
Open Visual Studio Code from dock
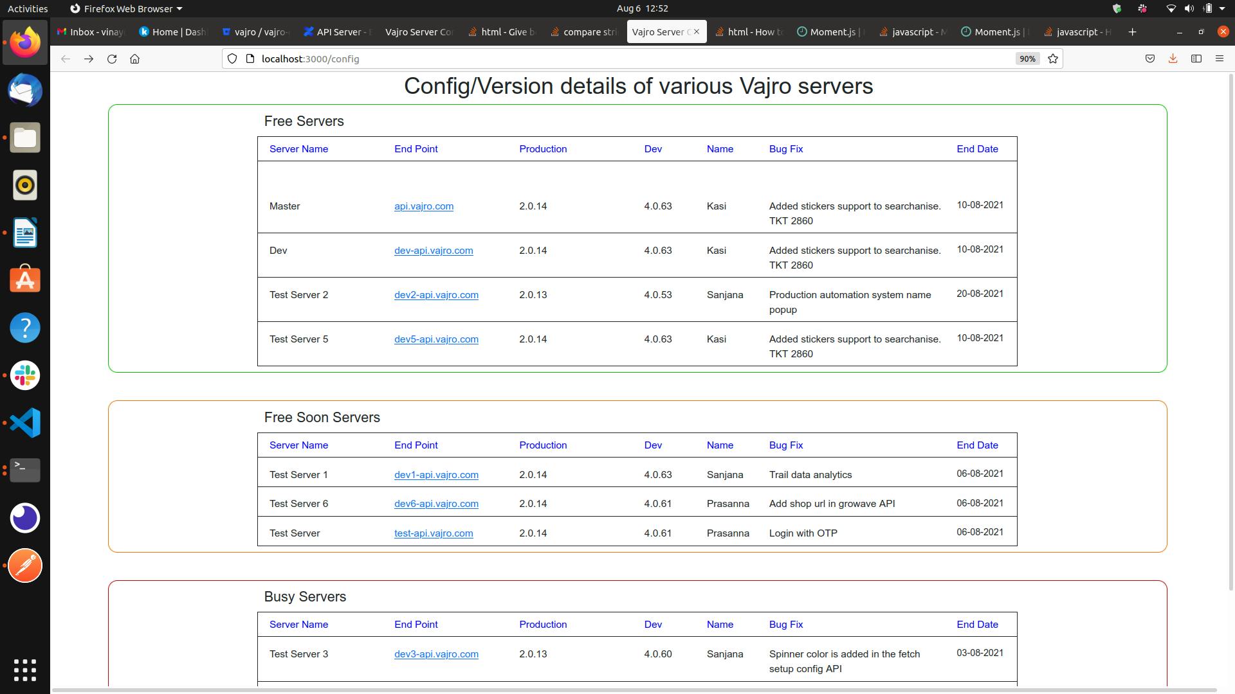click(x=25, y=423)
